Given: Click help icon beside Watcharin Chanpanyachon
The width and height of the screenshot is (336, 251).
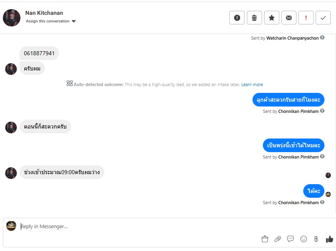Looking at the screenshot, I should (322, 38).
